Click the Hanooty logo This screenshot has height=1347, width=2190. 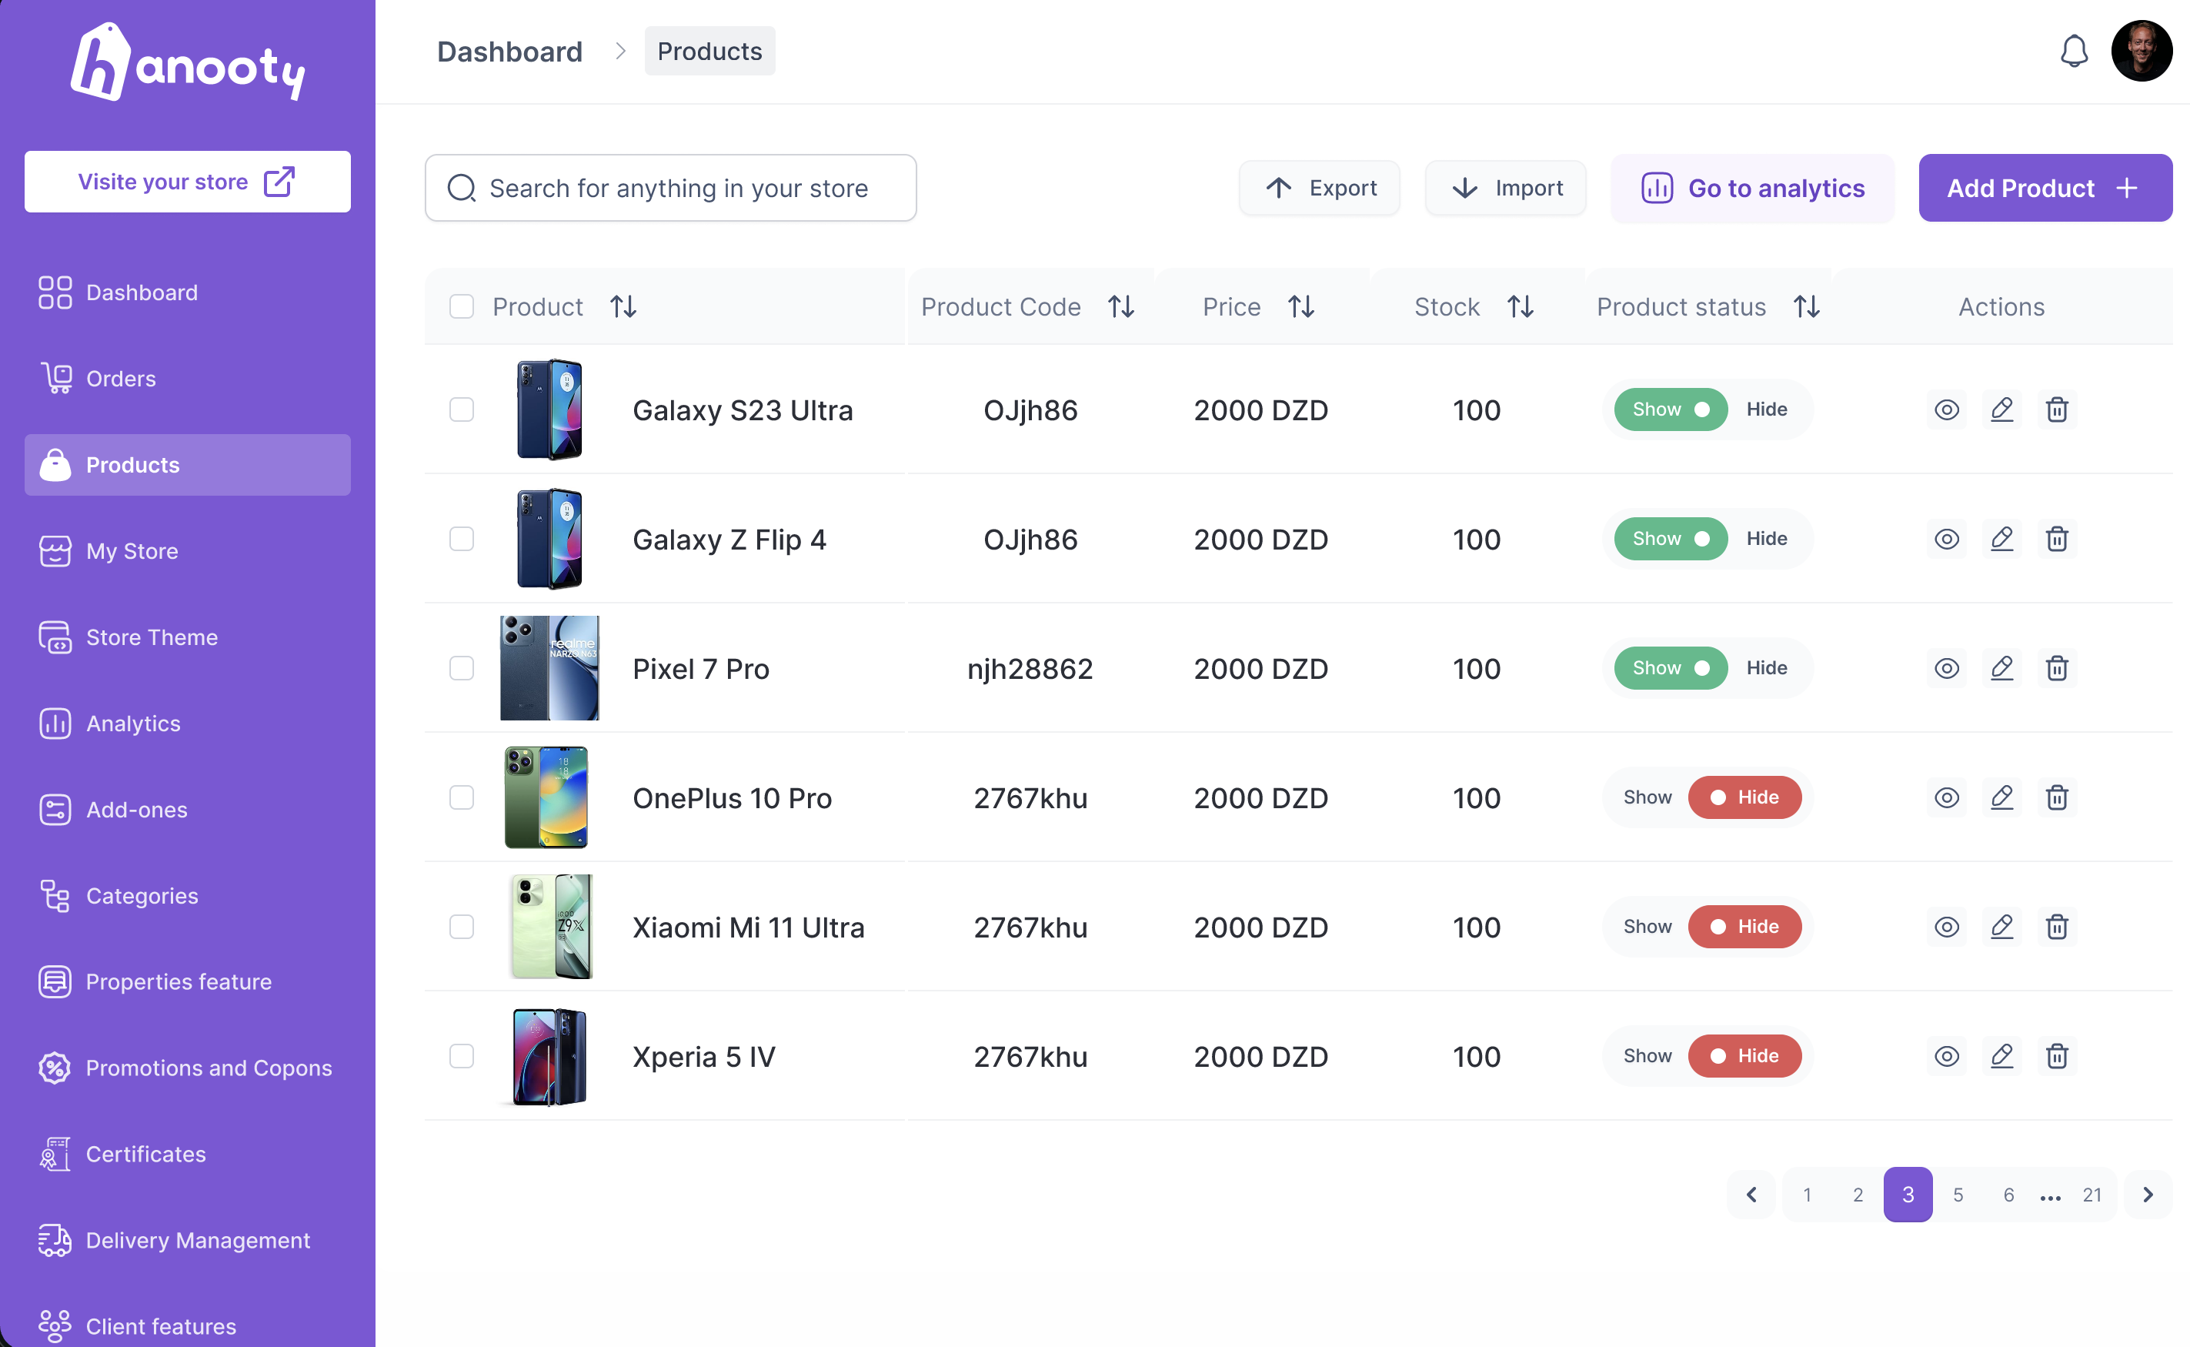click(188, 62)
